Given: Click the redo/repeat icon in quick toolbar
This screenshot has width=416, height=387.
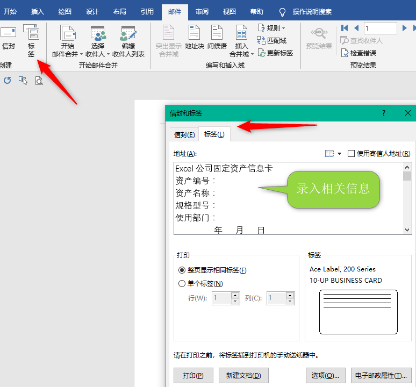Looking at the screenshot, I should point(8,80).
